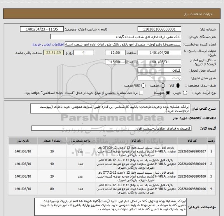Screen dimensions: 224x216
Task: Click the announcement date field 1401/04/23 - 11:35
Action: (42, 29)
